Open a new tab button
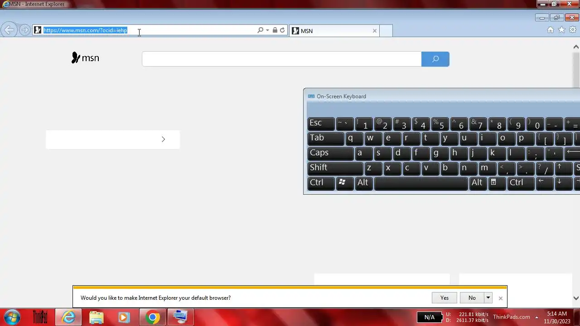The image size is (580, 326). (x=386, y=31)
